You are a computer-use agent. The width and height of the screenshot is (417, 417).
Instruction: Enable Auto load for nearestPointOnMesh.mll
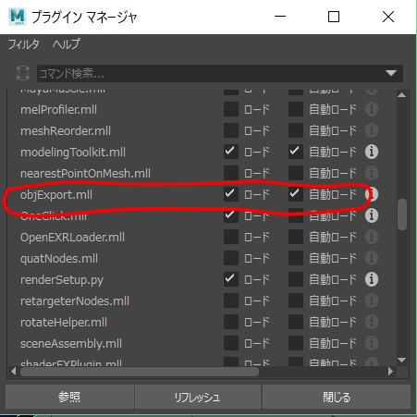pos(296,173)
